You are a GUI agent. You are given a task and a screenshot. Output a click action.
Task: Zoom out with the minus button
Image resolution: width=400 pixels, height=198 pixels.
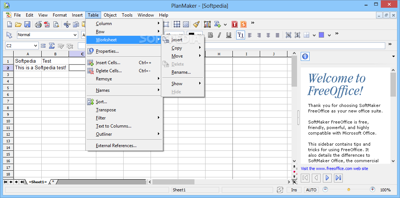(x=325, y=190)
